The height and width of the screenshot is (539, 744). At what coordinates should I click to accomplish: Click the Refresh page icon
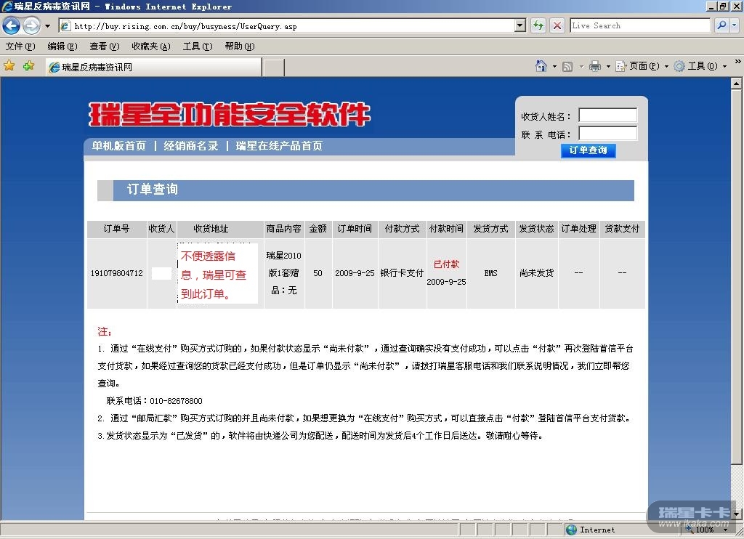pyautogui.click(x=538, y=25)
